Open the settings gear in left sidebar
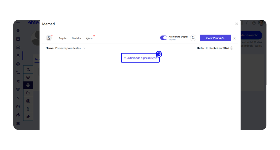Viewport: 280px width, 150px height. [18, 123]
